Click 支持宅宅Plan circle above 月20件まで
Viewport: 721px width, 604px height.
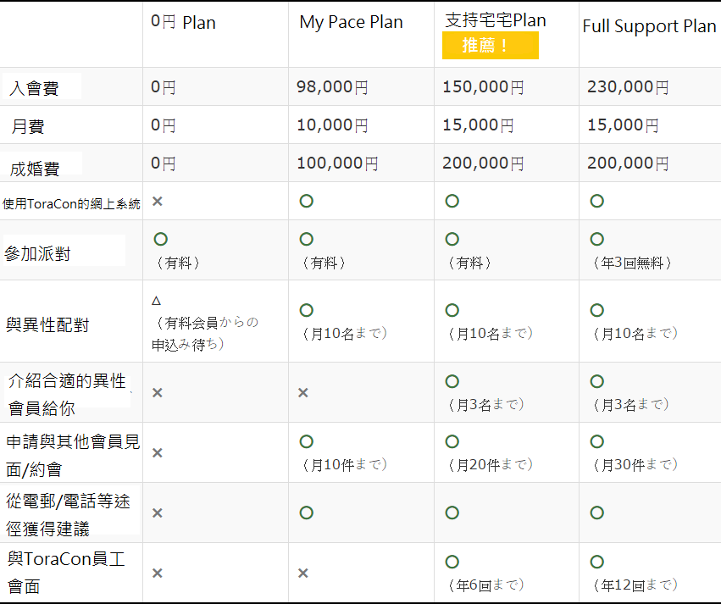point(452,441)
